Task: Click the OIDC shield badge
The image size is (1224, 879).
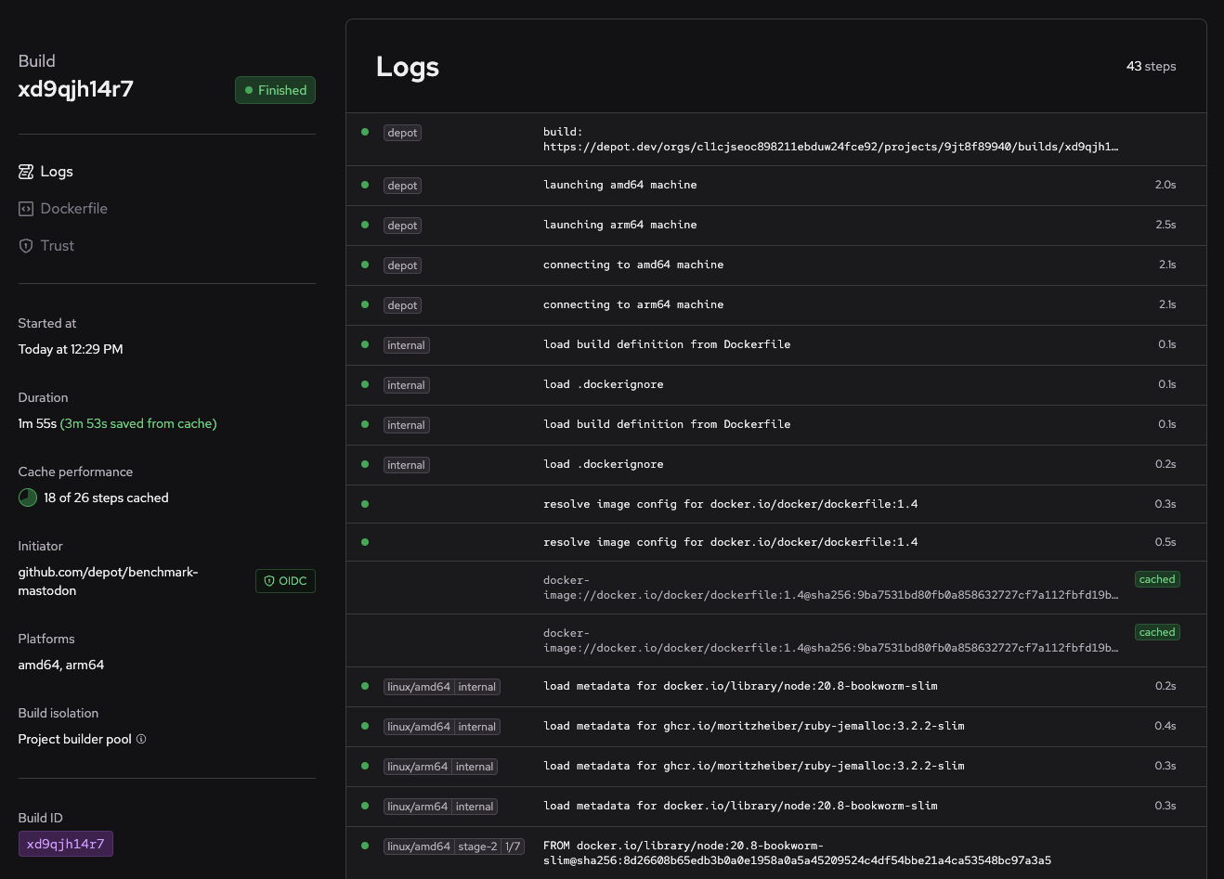Action: tap(285, 580)
